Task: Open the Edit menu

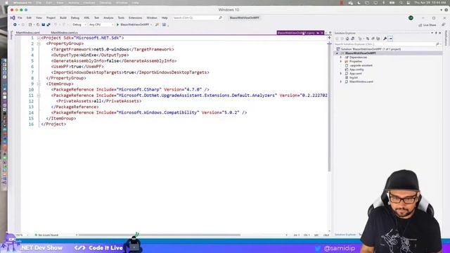Action: (x=29, y=18)
